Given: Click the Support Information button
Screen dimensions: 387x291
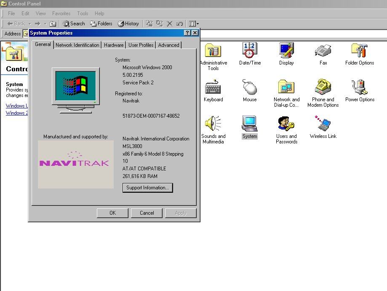Looking at the screenshot, I should [x=147, y=188].
